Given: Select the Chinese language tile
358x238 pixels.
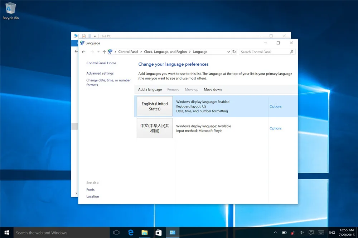Looking at the screenshot, I should 155,128.
